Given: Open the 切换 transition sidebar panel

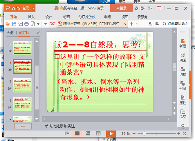Looking at the screenshot, I should [183, 72].
